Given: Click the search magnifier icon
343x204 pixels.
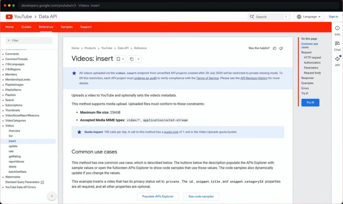Looking at the screenshot, I should tap(252, 17).
